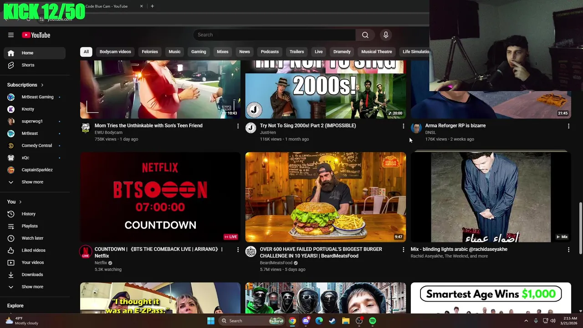583x328 pixels.
Task: Select the Live filter chip
Action: click(x=318, y=52)
